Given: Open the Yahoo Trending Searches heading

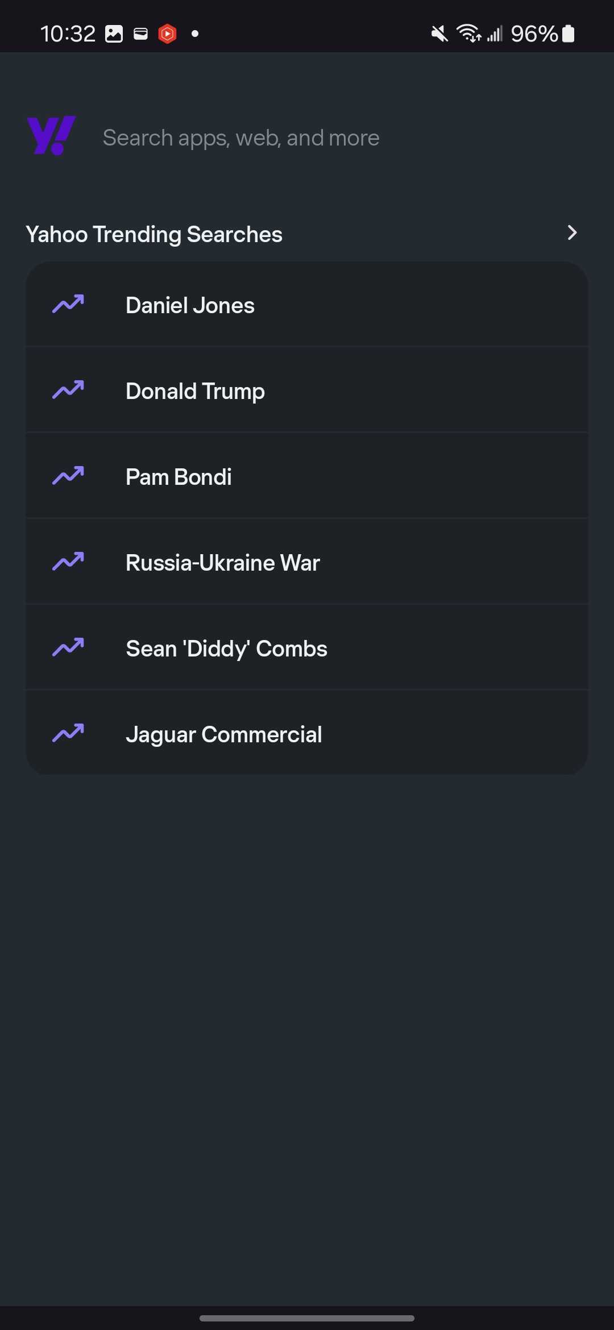Looking at the screenshot, I should click(154, 234).
